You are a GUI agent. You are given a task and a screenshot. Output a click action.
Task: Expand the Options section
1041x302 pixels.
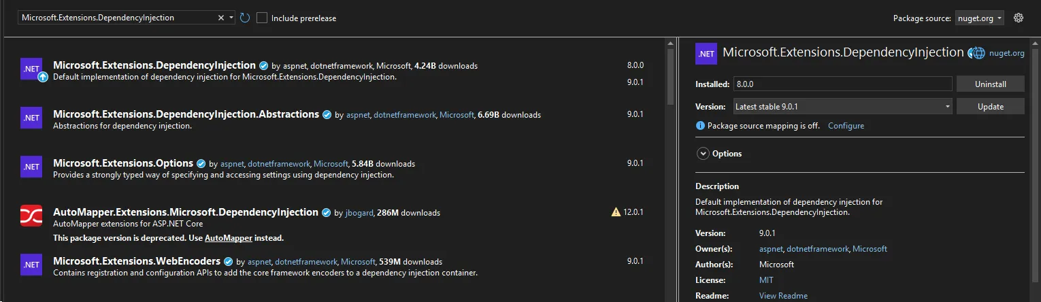click(704, 154)
